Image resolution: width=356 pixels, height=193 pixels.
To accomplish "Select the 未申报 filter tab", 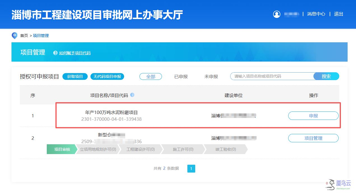I will 211,76.
